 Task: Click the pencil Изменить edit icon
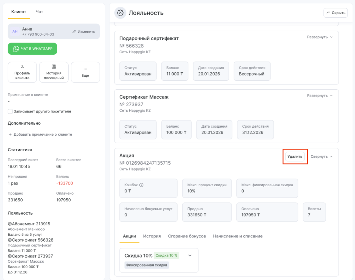[x=74, y=31]
